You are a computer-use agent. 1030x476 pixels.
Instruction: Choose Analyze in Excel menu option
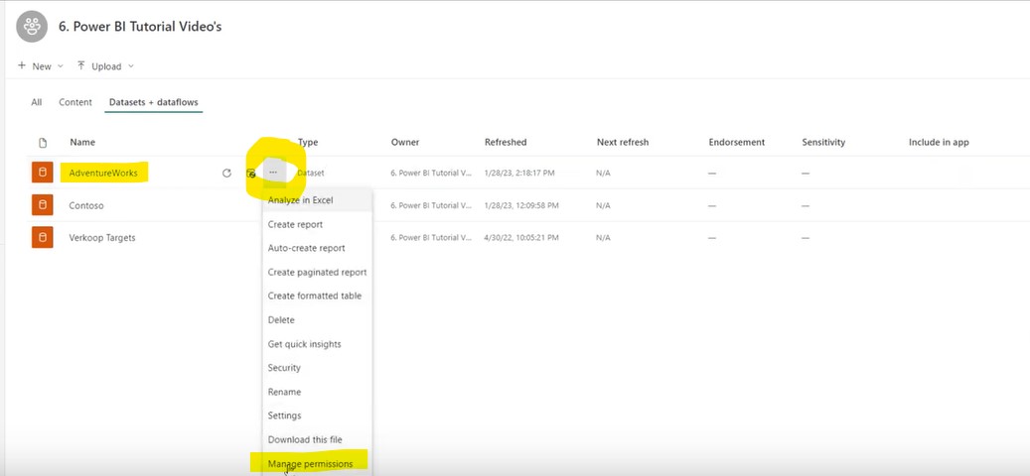(x=300, y=200)
